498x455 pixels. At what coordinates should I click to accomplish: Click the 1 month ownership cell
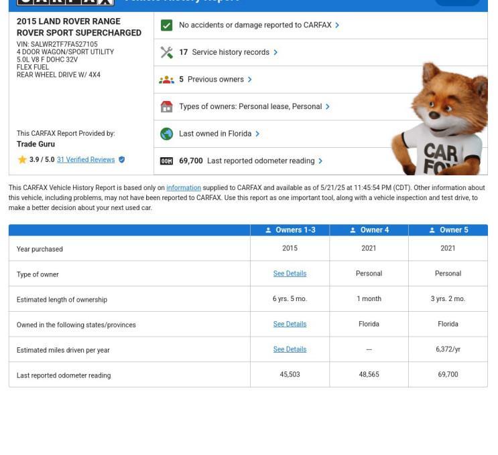coord(369,298)
